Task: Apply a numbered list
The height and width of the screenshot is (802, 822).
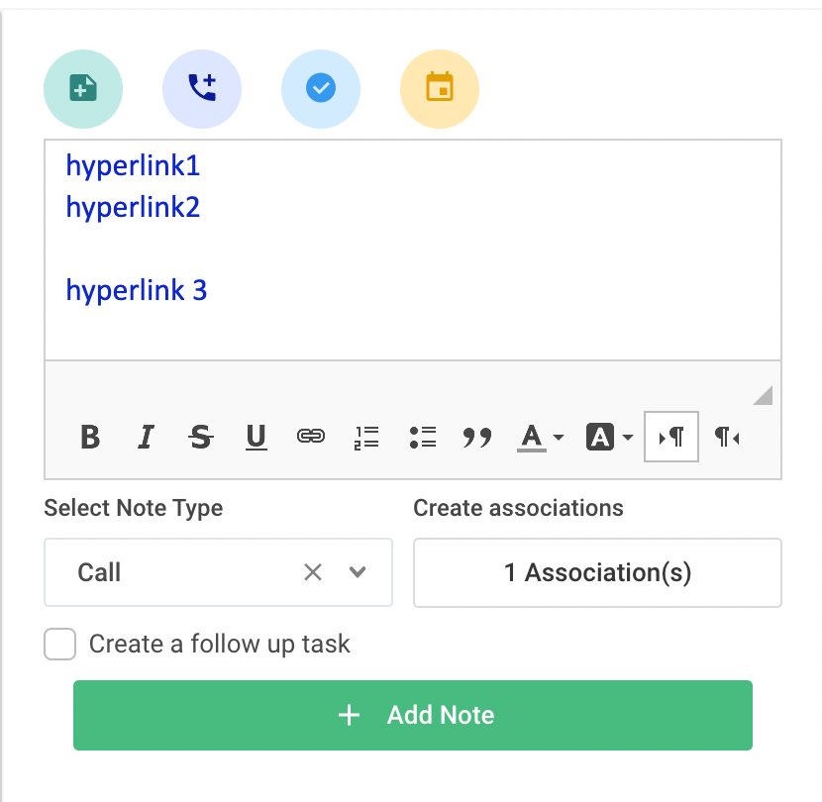Action: point(365,437)
